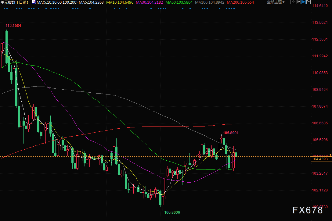This screenshot has width=332, height=221.
Task: Click the 106.6685 price axis label
Action: coord(320,123)
